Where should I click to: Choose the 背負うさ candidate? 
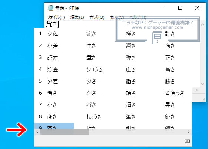pos(174,93)
